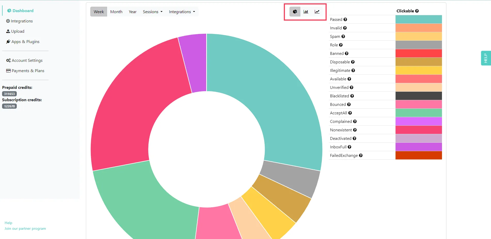Click question mark icon beside Spam
This screenshot has height=239, width=491.
[343, 36]
